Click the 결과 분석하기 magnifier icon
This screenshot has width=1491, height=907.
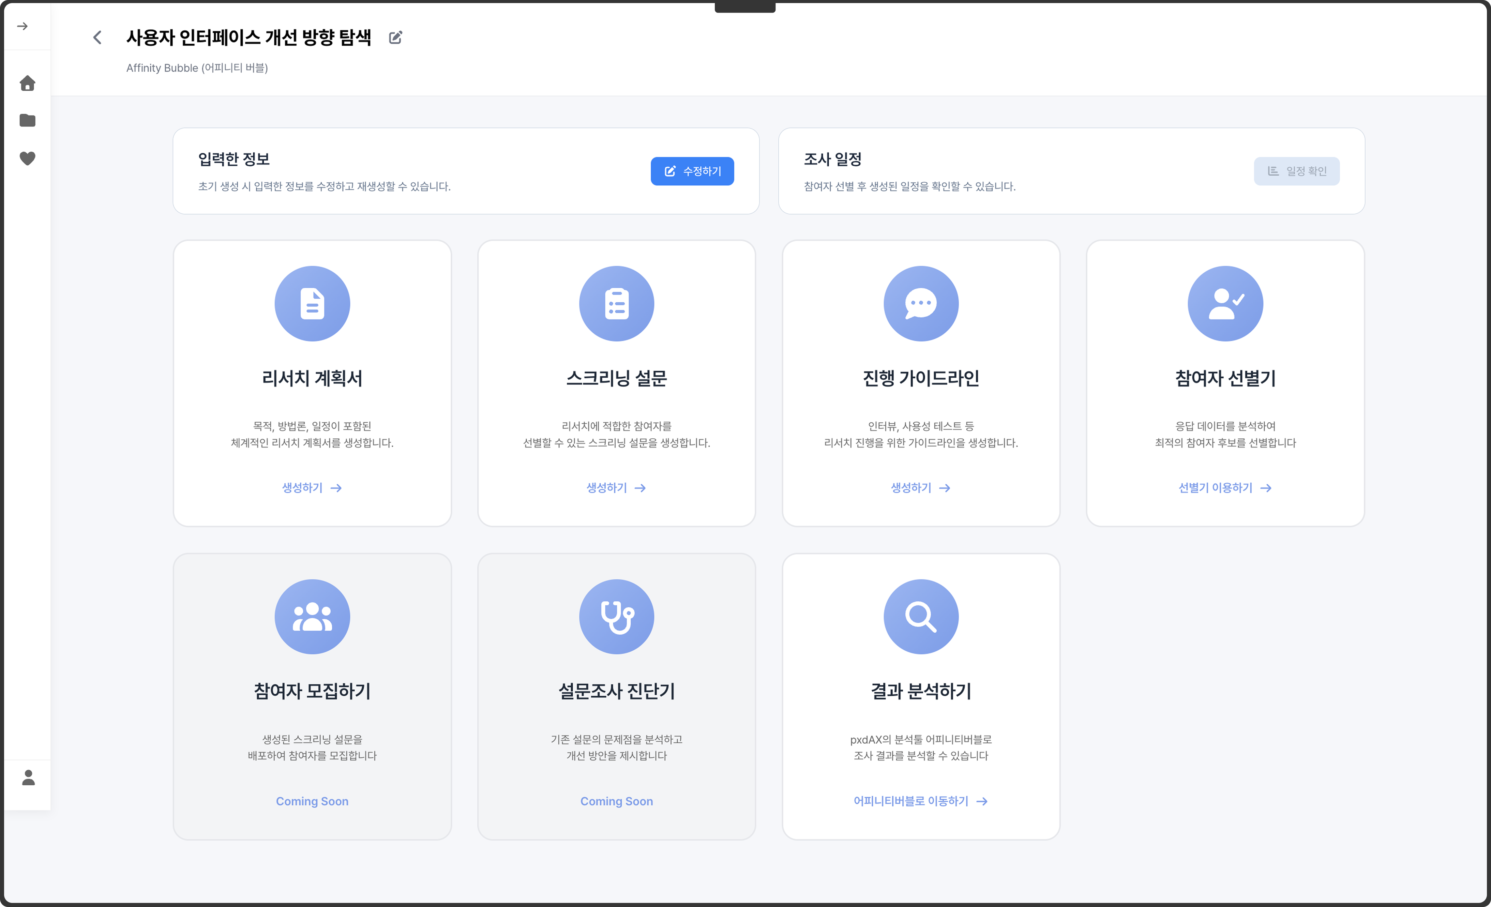(x=920, y=617)
